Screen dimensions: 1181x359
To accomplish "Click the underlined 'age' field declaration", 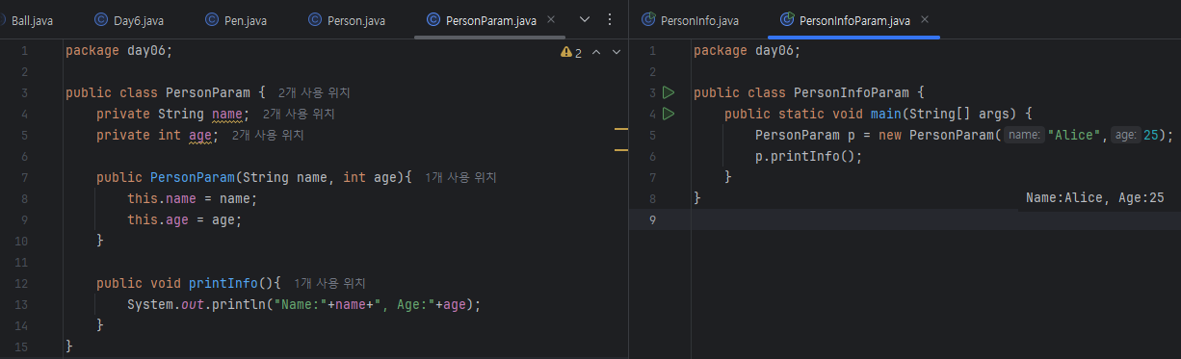I will pos(200,136).
